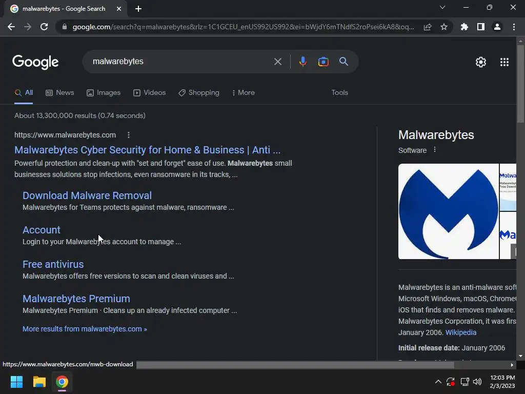Open options for malwarebytes.com result
Screen dimensions: 525x394
129,135
